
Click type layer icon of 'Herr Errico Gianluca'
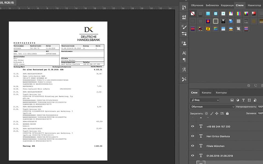[201, 136]
